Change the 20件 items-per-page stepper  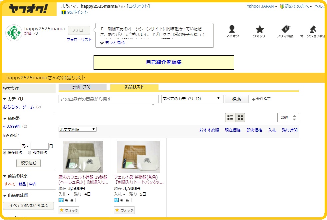click(288, 118)
